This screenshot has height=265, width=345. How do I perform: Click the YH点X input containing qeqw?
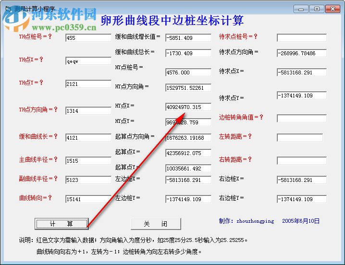pos(88,61)
